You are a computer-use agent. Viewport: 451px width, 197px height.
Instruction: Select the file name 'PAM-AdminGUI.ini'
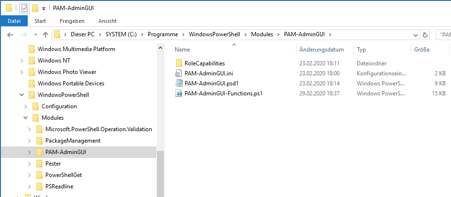pos(209,73)
